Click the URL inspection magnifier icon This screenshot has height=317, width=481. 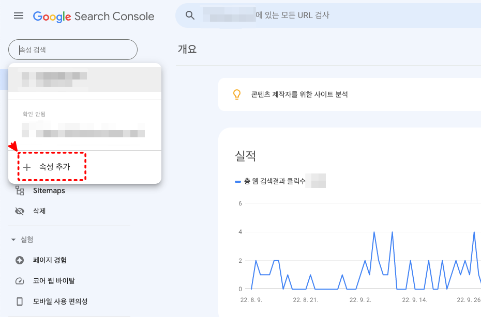tap(189, 15)
